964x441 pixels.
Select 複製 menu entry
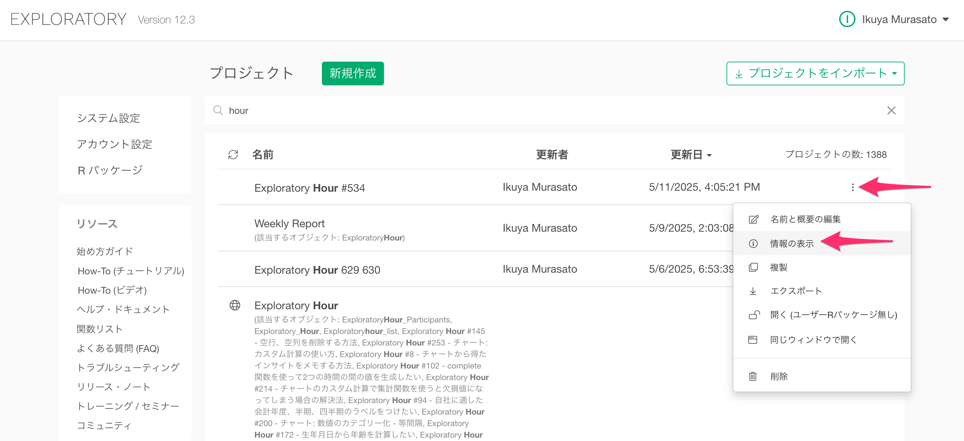[x=822, y=267]
